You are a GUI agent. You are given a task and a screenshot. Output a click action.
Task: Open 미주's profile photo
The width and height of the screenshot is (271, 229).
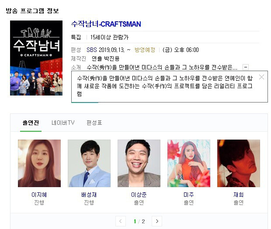click(x=189, y=163)
